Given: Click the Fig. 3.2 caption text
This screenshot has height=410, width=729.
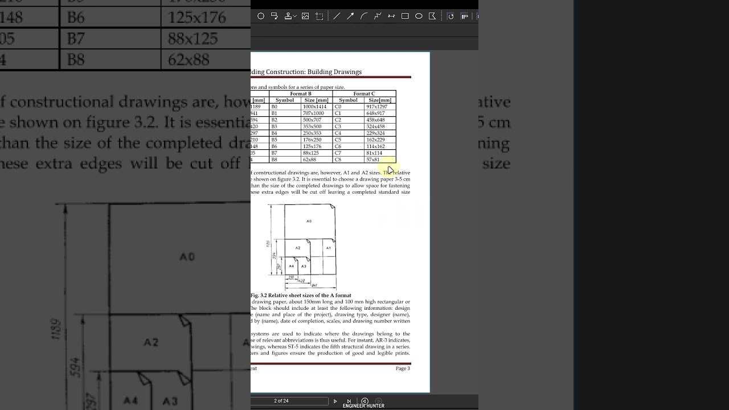Looking at the screenshot, I should 301,296.
